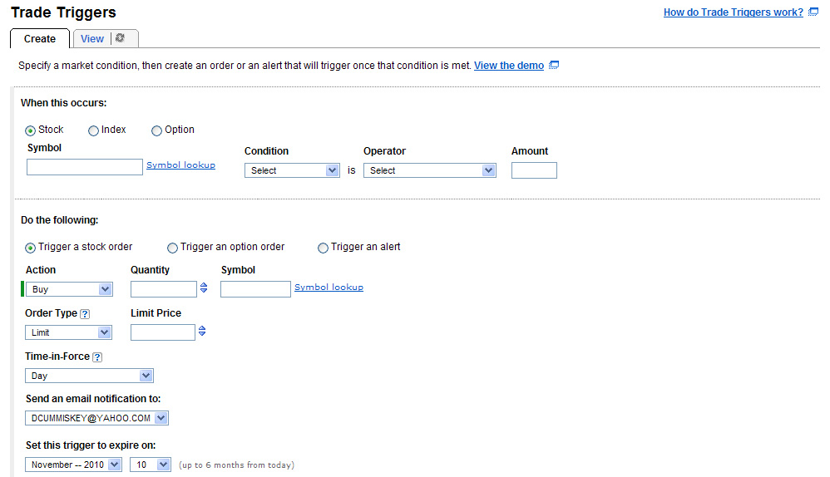Expand the Operator dropdown

click(429, 170)
